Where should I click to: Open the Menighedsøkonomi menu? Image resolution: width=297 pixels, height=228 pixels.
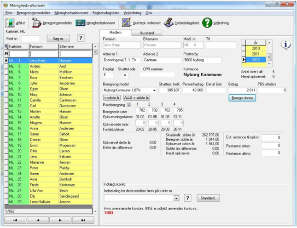(71, 13)
